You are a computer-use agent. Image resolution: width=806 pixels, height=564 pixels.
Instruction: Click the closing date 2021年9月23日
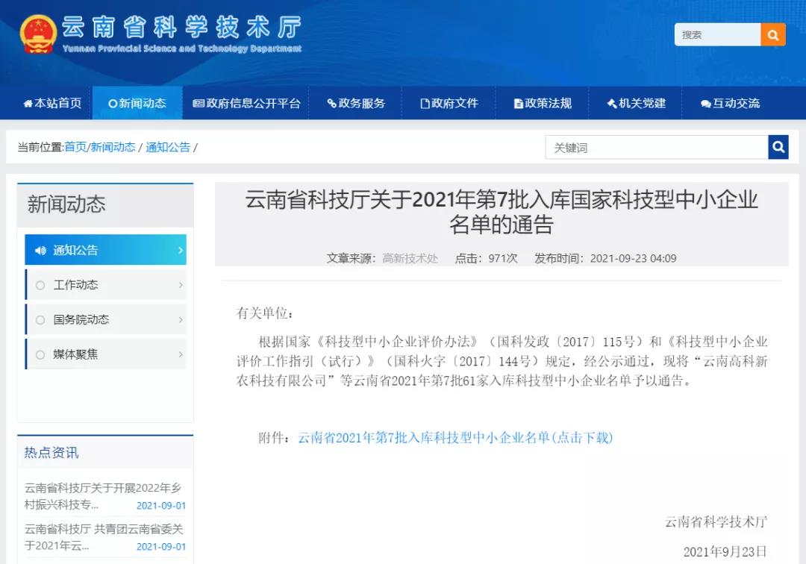tap(725, 551)
